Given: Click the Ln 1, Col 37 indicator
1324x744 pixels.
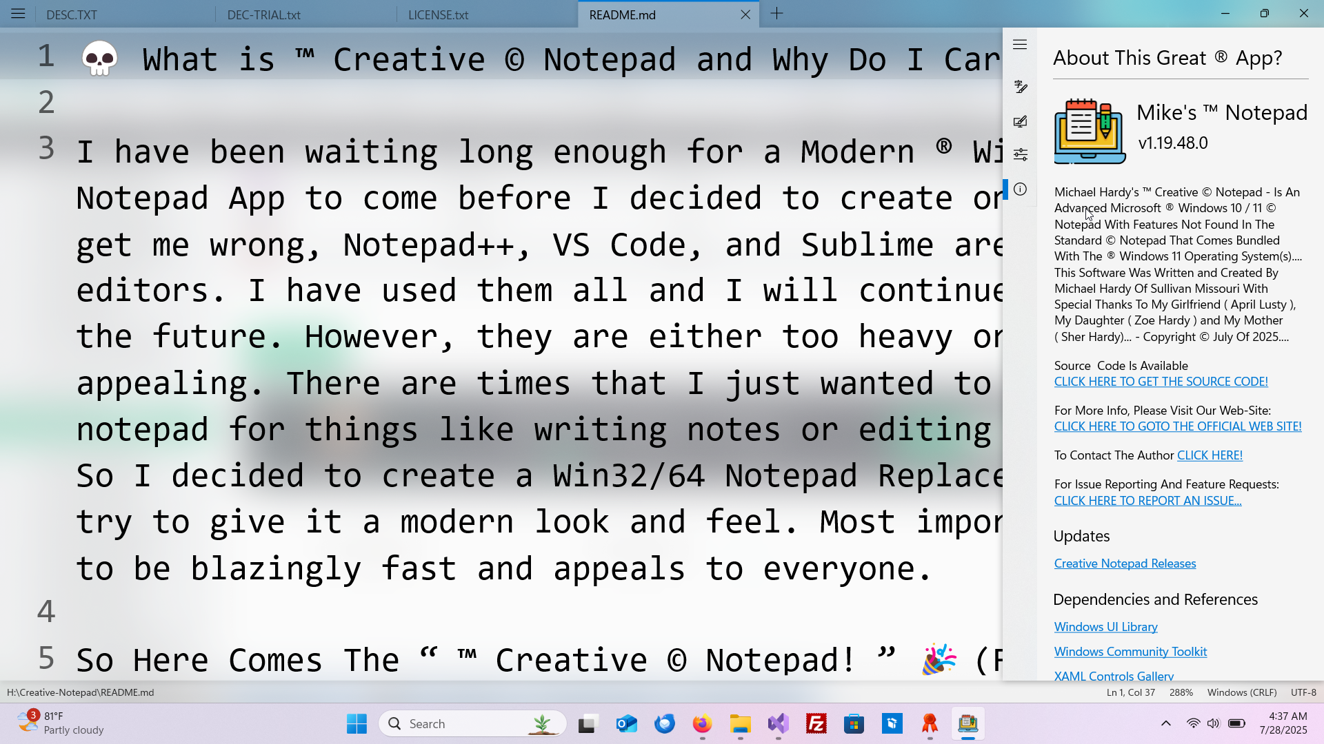Looking at the screenshot, I should (1130, 692).
